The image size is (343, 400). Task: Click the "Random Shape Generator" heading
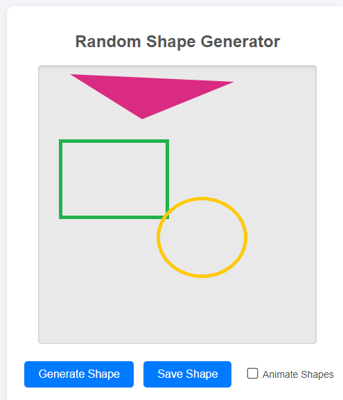(x=177, y=42)
